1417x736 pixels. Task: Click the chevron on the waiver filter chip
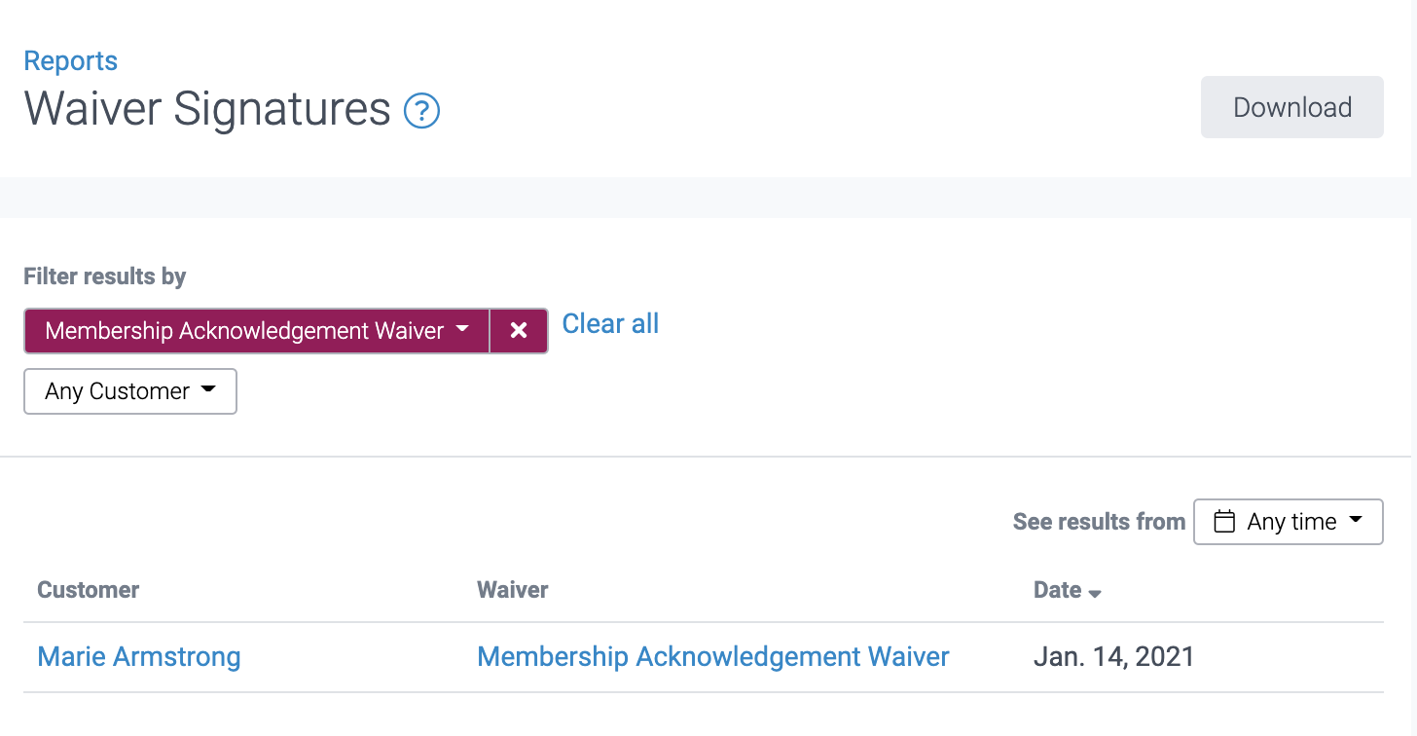click(x=462, y=330)
